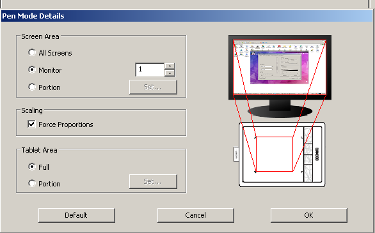Choose Portion under Screen Area

[32, 87]
